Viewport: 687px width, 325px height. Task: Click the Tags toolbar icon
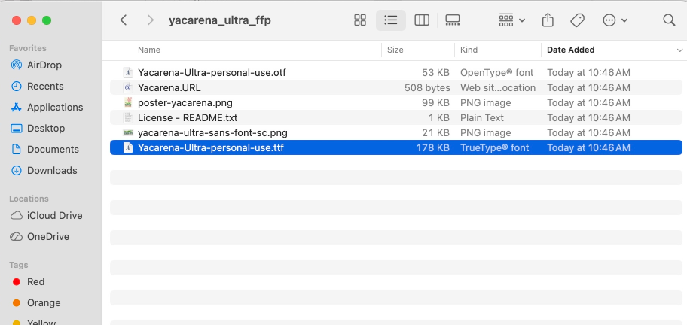click(578, 20)
